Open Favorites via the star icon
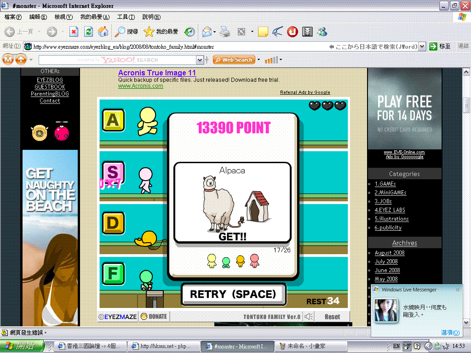Screen dimensions: 471x353 (149, 32)
